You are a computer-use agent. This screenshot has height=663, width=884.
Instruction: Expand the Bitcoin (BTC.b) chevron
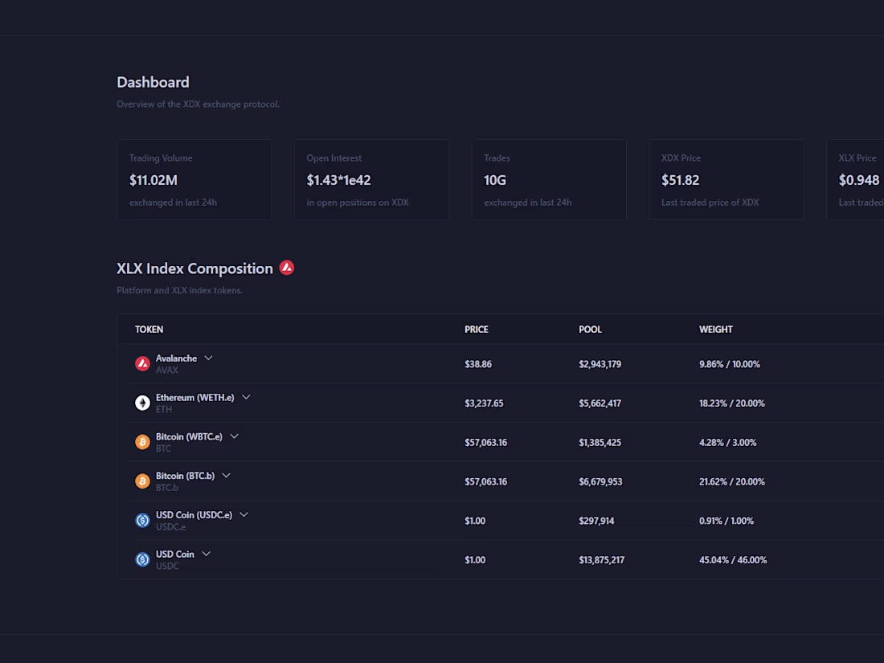(226, 475)
